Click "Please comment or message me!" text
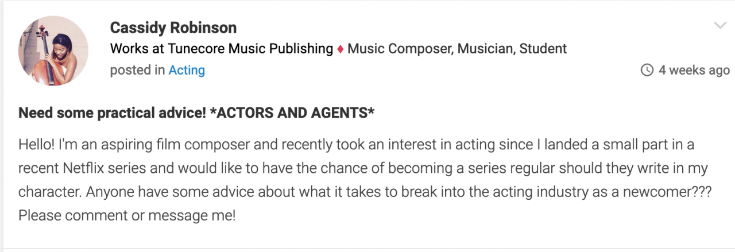This screenshot has width=735, height=252. point(127,217)
